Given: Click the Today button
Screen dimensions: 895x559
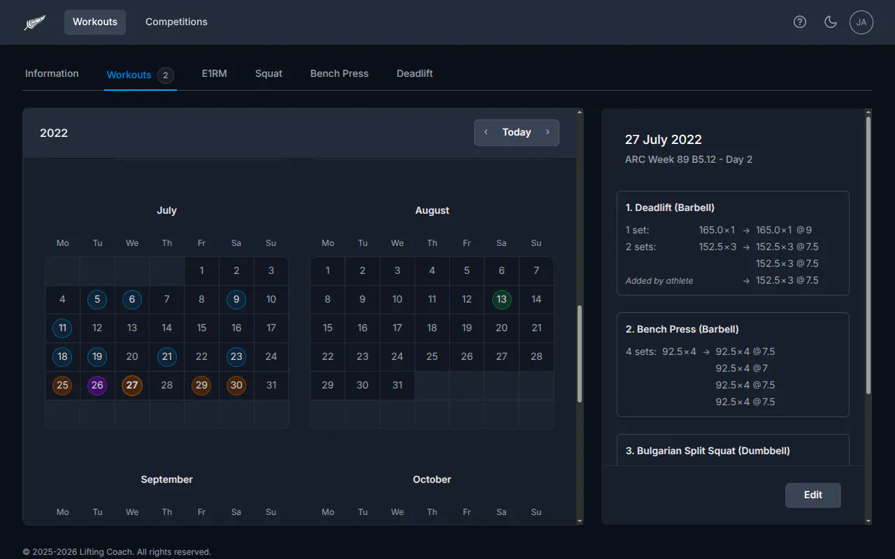Looking at the screenshot, I should (x=517, y=132).
